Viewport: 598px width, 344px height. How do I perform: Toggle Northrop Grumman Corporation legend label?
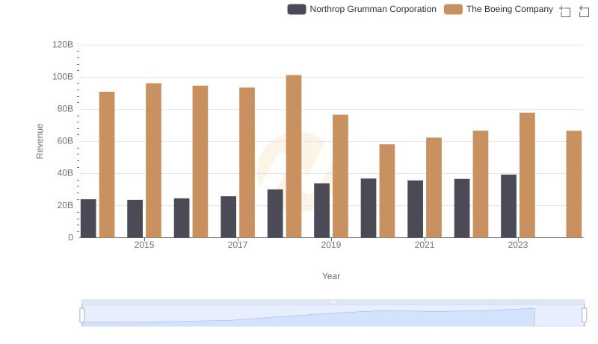[x=372, y=9]
